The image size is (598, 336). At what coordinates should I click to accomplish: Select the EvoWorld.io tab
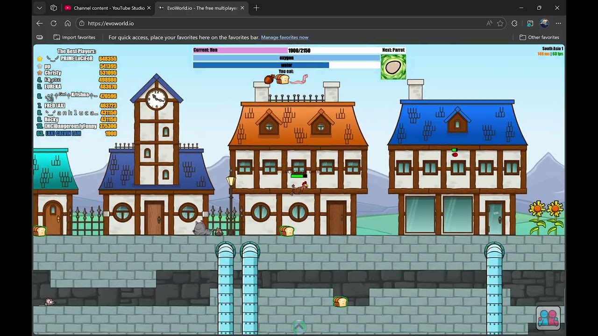pos(202,8)
